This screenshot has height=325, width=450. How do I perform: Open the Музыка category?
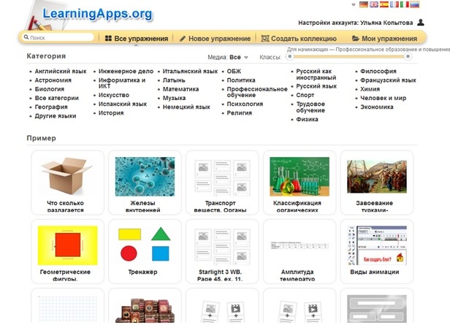174,98
